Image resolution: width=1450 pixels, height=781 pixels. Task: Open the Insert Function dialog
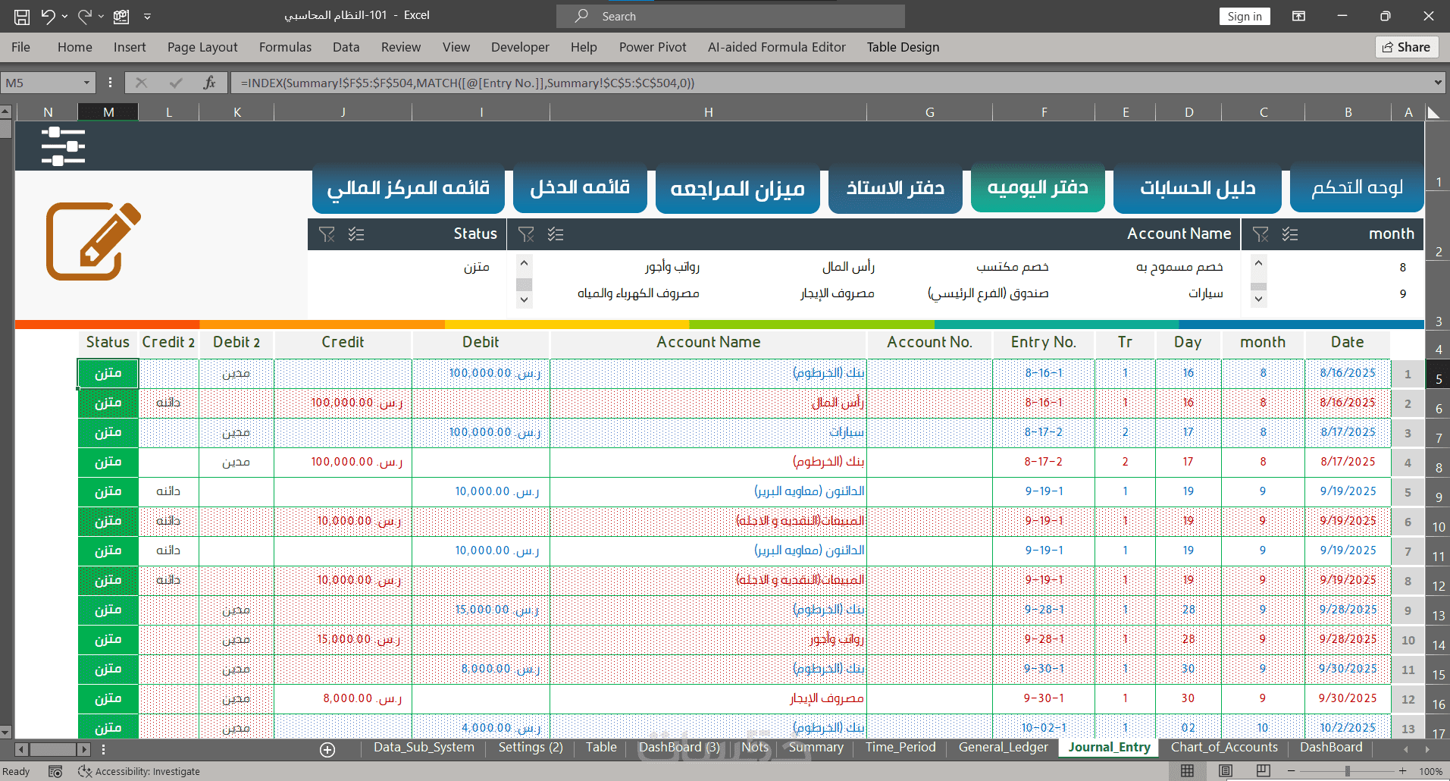pyautogui.click(x=210, y=83)
